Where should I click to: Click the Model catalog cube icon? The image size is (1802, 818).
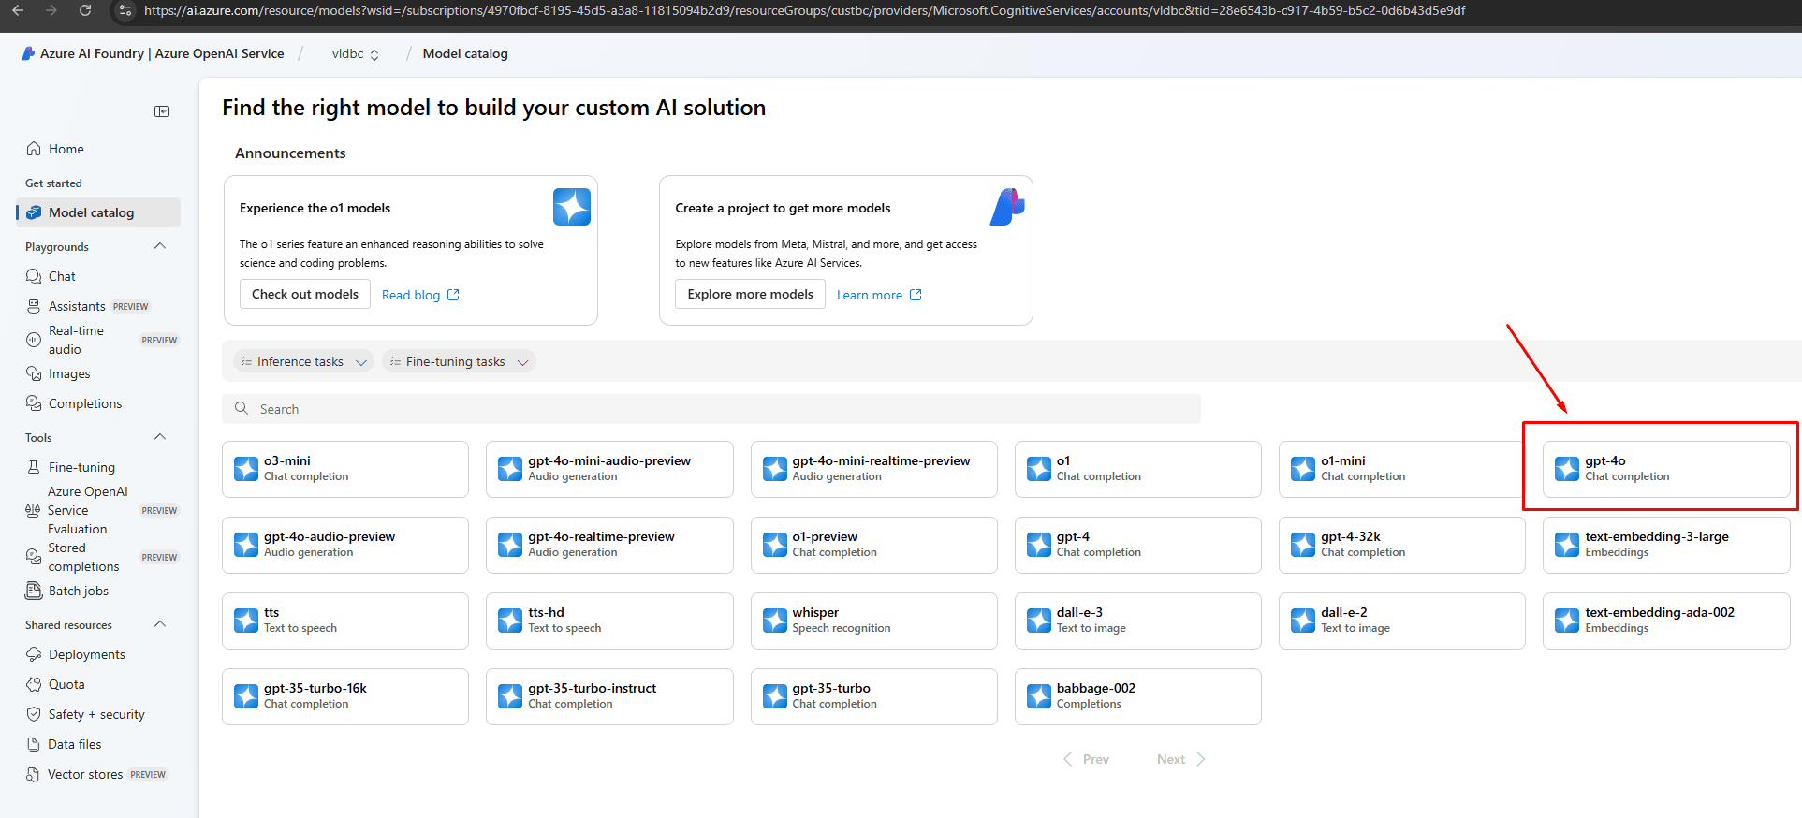point(34,212)
